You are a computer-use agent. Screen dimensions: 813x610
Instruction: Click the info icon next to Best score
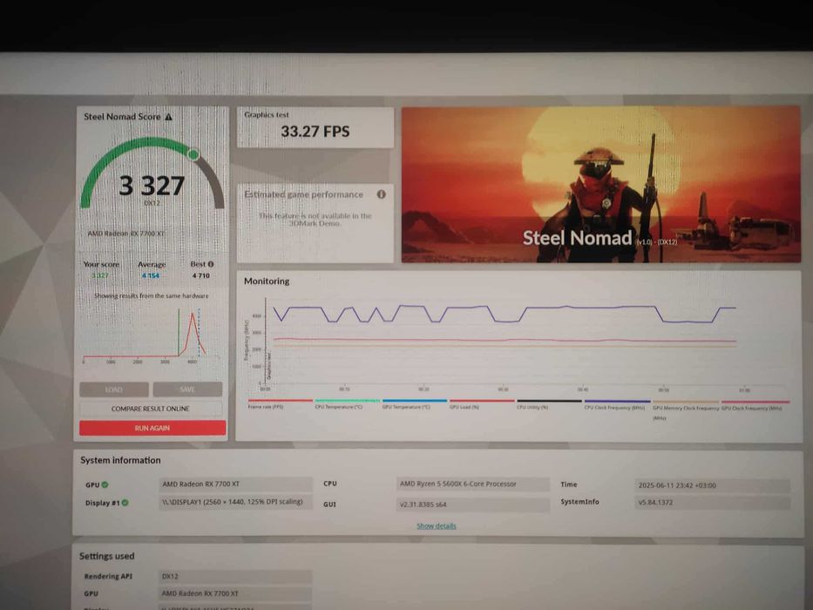pyautogui.click(x=211, y=264)
